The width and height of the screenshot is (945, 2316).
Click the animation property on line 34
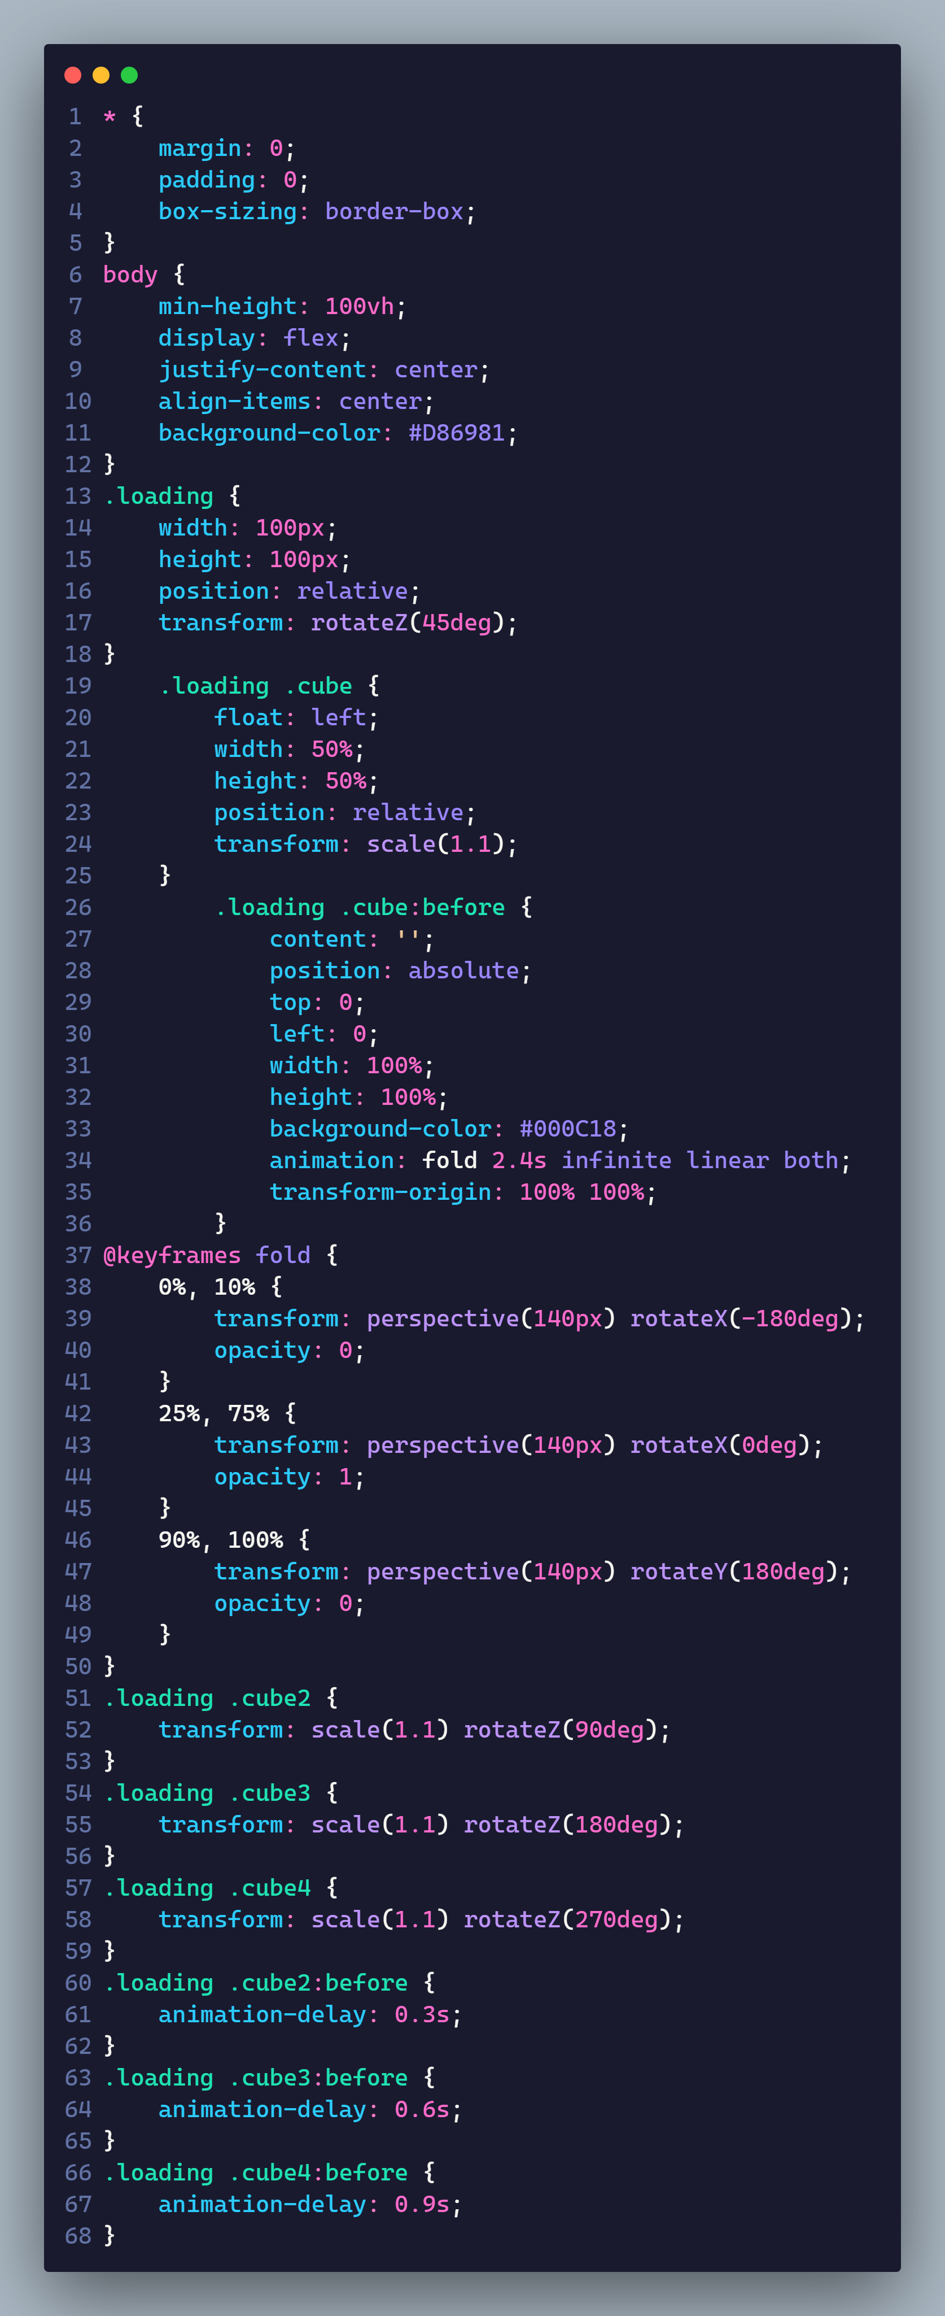click(x=331, y=1160)
